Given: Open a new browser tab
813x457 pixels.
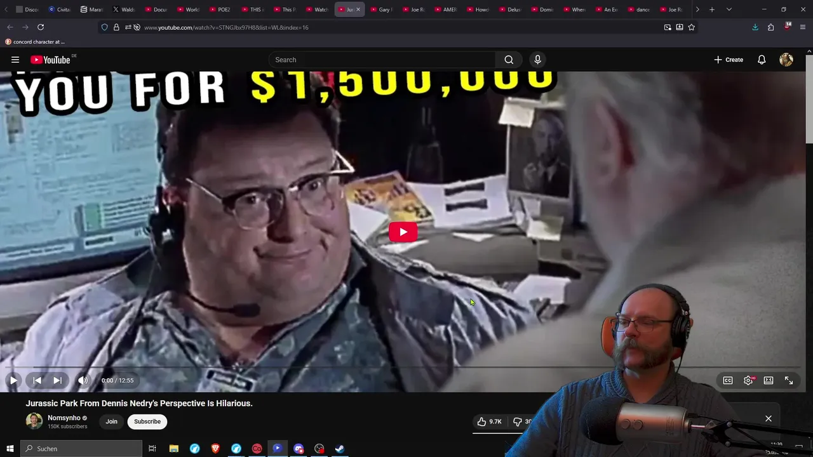Looking at the screenshot, I should coord(712,10).
